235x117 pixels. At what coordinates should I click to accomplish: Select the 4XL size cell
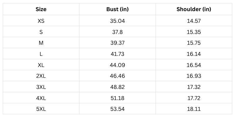click(41, 98)
